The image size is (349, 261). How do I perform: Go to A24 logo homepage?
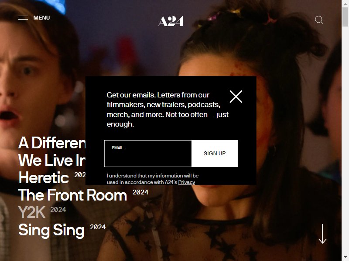coord(171,21)
